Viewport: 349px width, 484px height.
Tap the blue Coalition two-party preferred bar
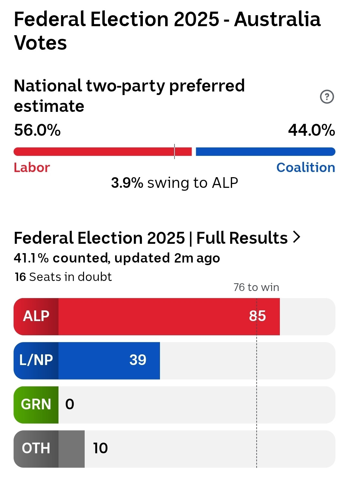pos(266,151)
